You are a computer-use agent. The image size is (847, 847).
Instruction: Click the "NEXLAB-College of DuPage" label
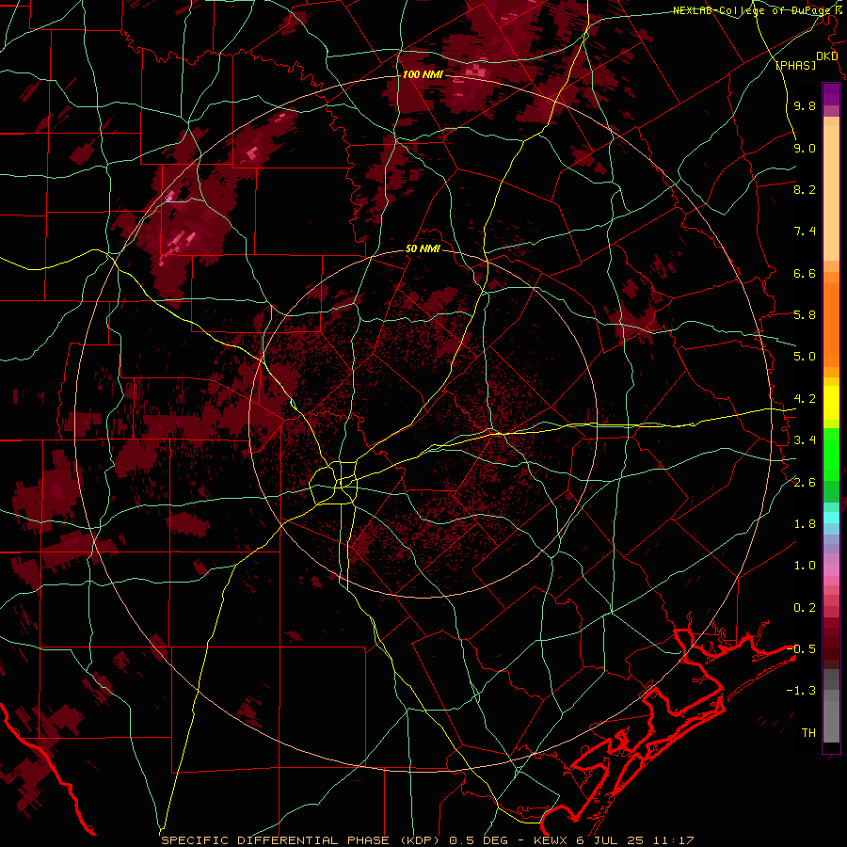coord(751,10)
